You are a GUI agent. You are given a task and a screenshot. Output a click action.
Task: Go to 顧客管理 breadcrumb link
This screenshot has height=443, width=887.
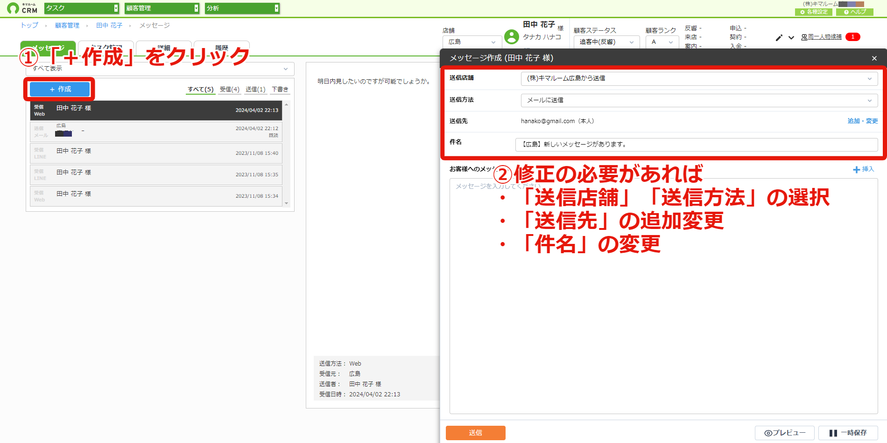click(67, 25)
